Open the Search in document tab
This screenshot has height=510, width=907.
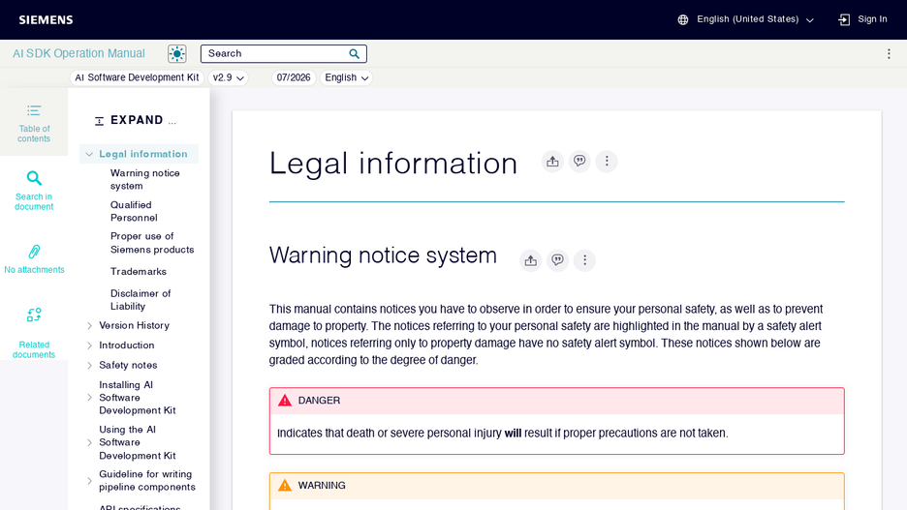click(34, 191)
